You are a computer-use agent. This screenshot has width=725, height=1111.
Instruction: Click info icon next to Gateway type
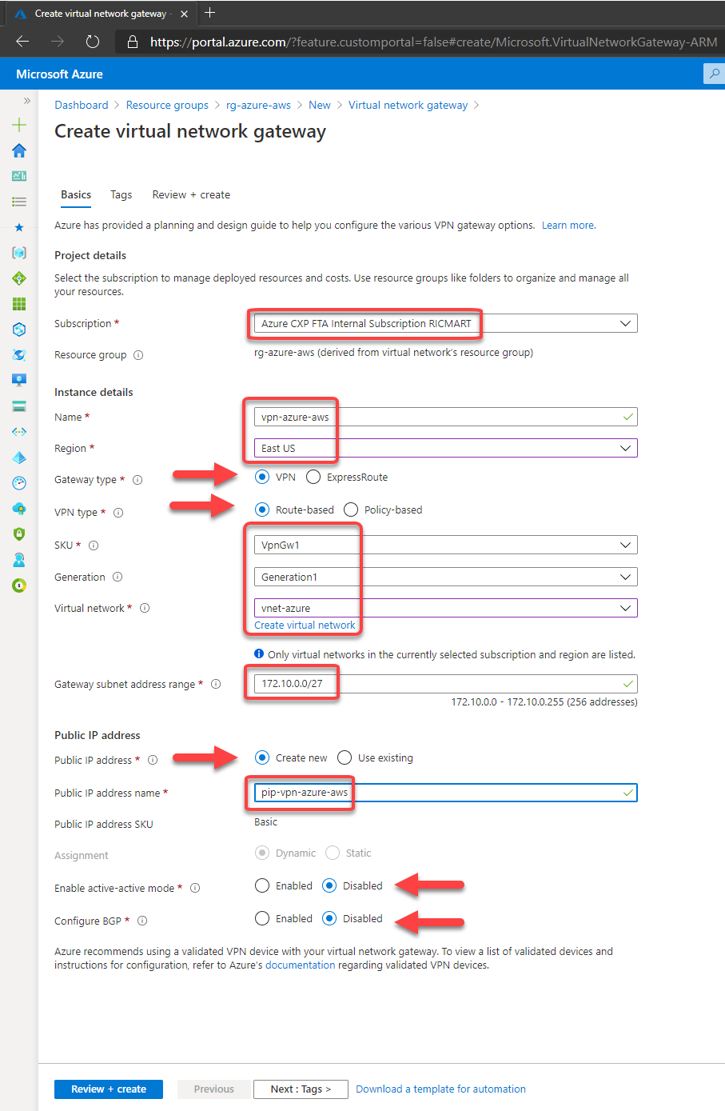[x=137, y=480]
